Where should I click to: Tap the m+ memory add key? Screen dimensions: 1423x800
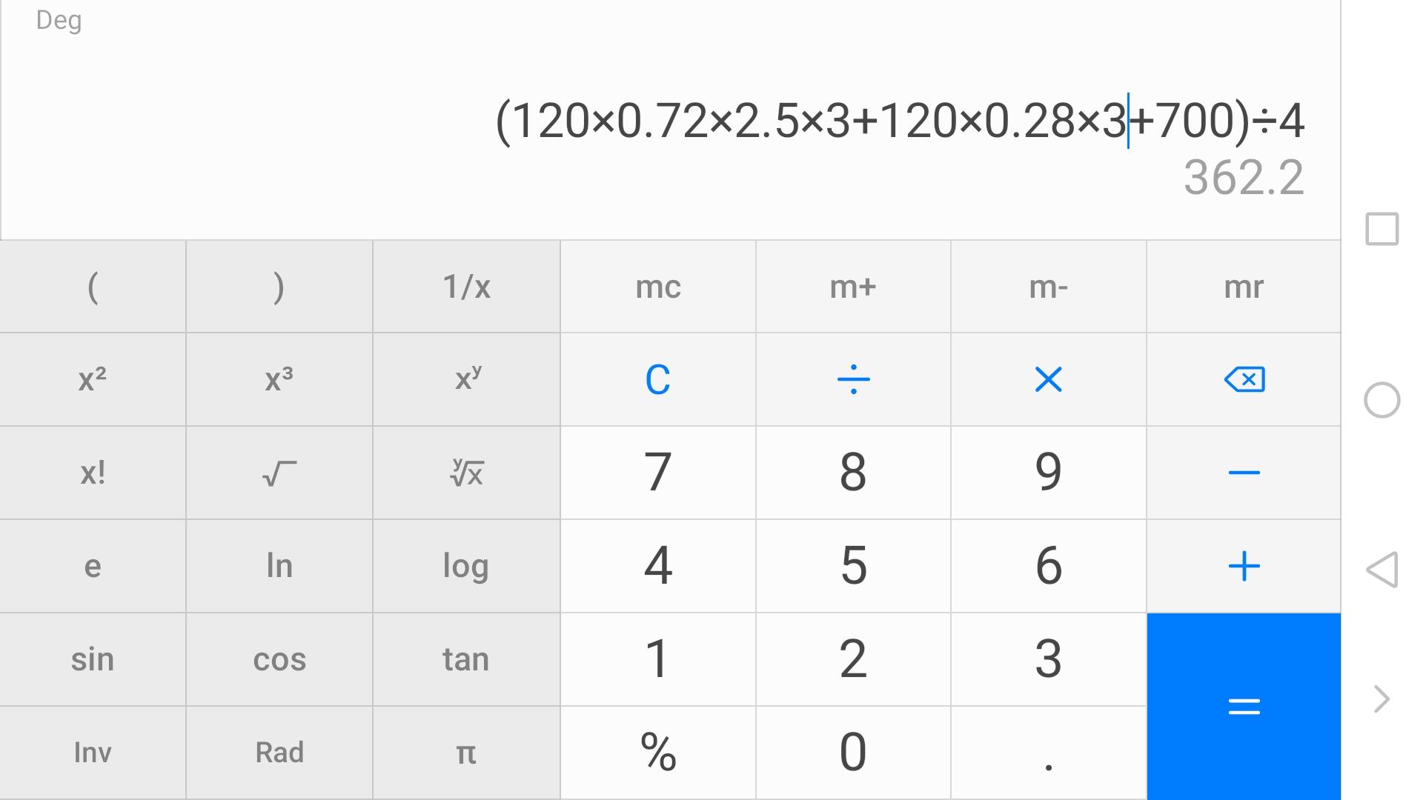tap(853, 287)
